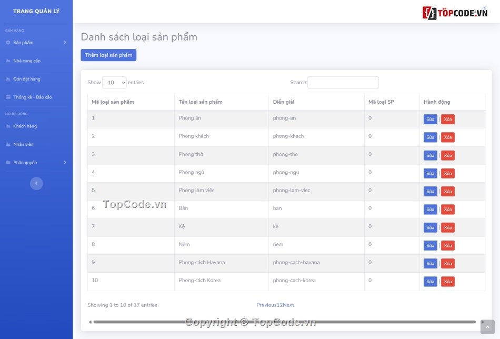Expand the Phân quyền submenu chevron
The image size is (500, 339).
coord(65,163)
